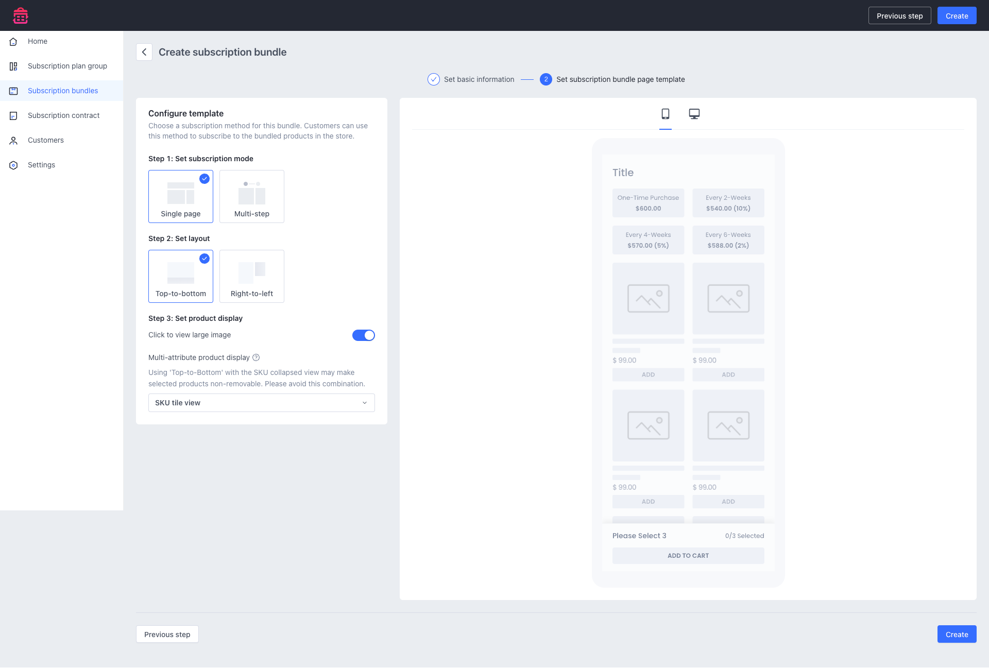Click 'Configure template' heading
Viewport: 989px width, 668px height.
(x=186, y=113)
